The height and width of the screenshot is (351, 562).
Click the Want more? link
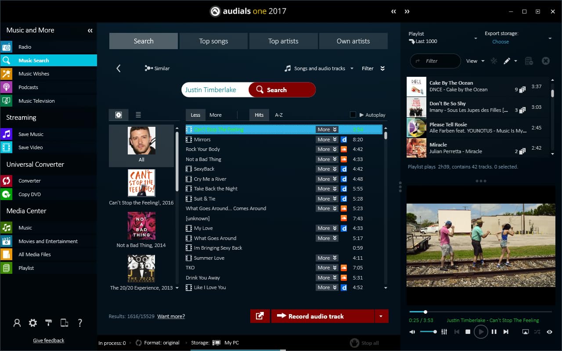[x=171, y=316]
